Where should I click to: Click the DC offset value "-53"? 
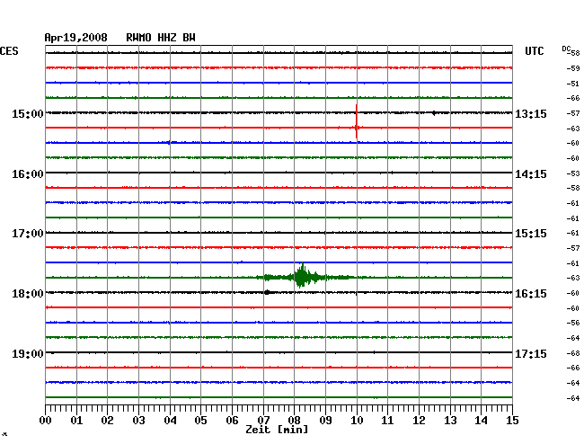(573, 173)
